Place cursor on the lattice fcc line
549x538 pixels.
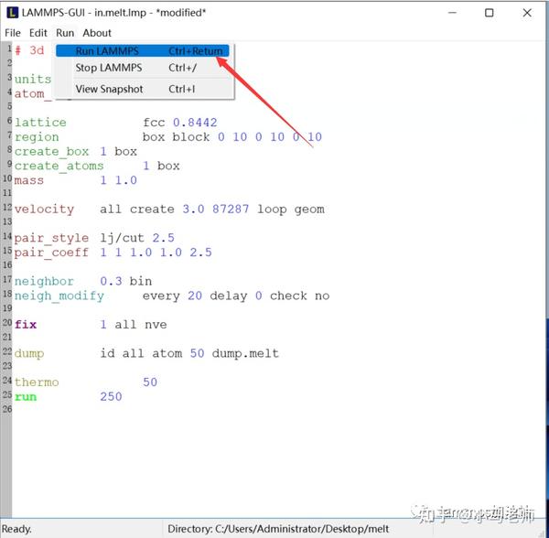click(x=116, y=123)
